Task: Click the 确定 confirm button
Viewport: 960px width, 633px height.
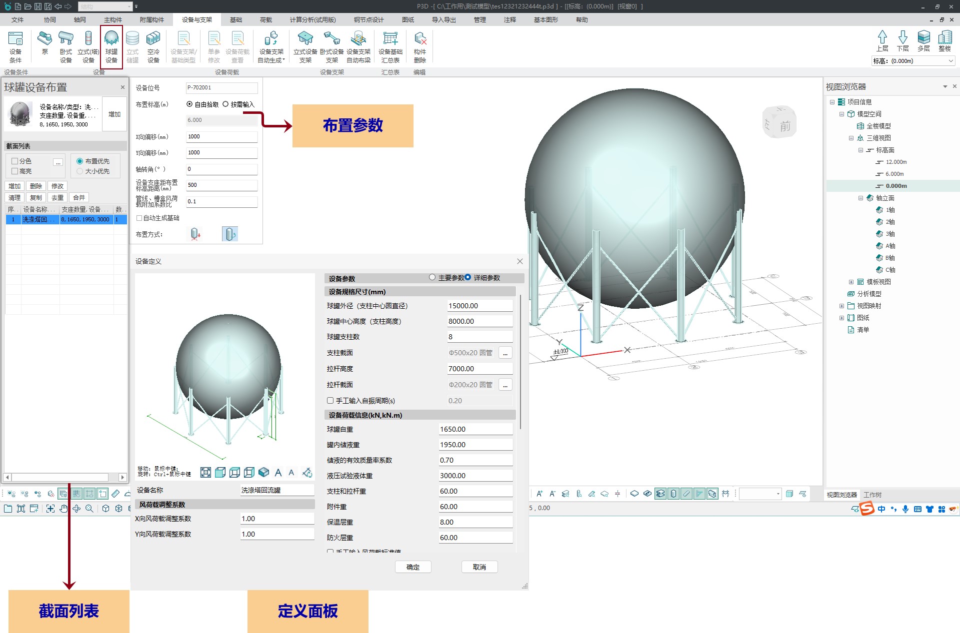Action: pyautogui.click(x=413, y=567)
